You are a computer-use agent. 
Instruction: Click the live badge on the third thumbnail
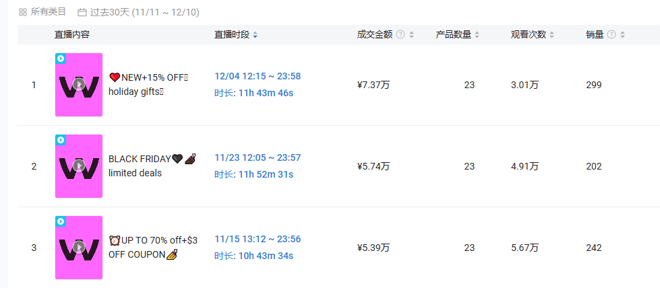(x=61, y=221)
